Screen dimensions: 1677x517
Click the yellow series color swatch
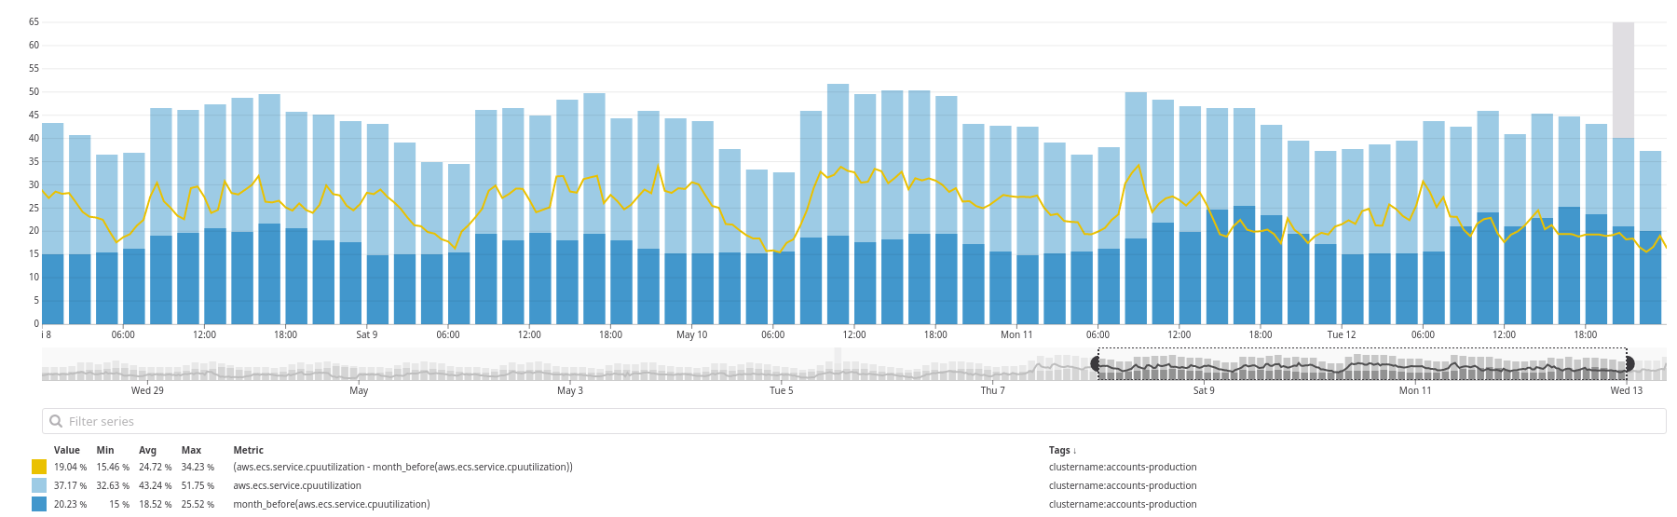(39, 468)
